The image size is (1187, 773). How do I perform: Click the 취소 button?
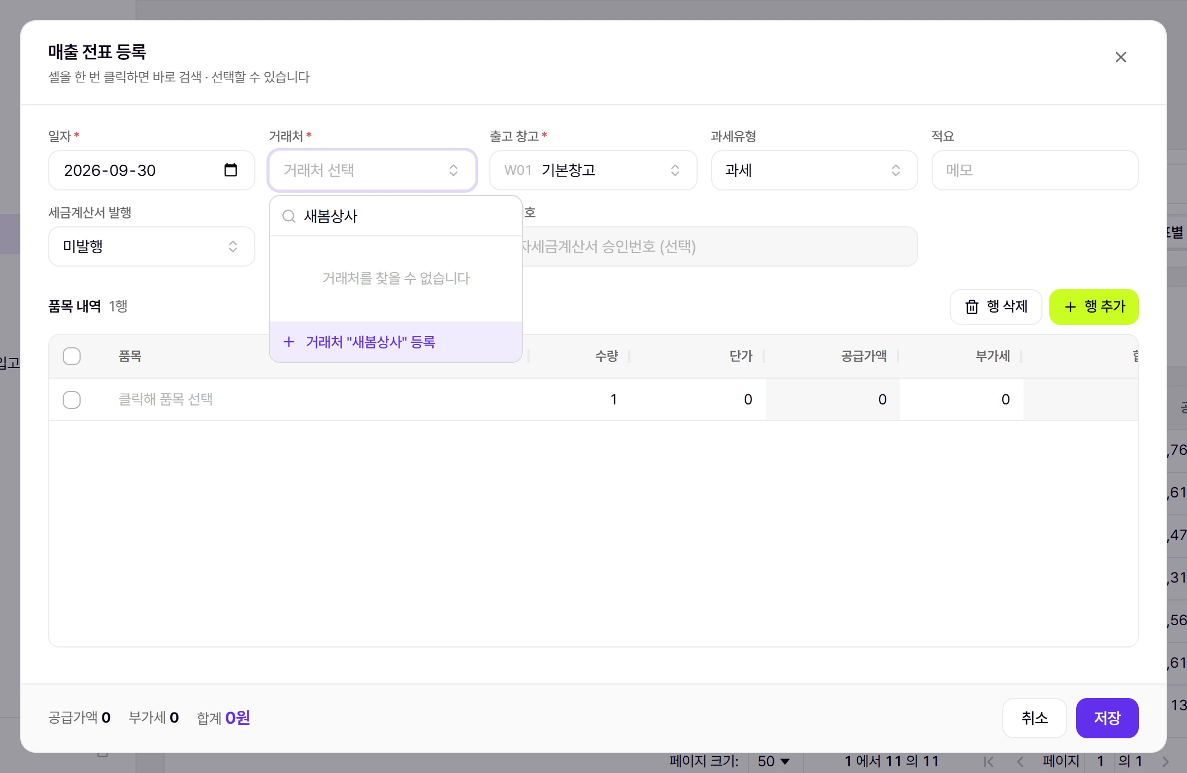[x=1035, y=718]
